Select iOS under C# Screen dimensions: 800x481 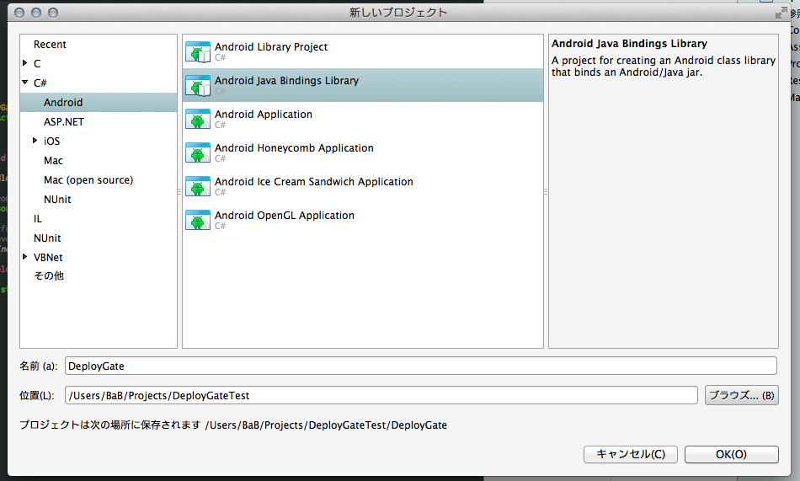(51, 142)
